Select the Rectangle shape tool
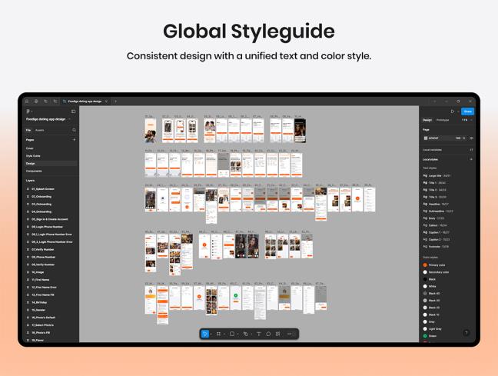 pyautogui.click(x=231, y=334)
